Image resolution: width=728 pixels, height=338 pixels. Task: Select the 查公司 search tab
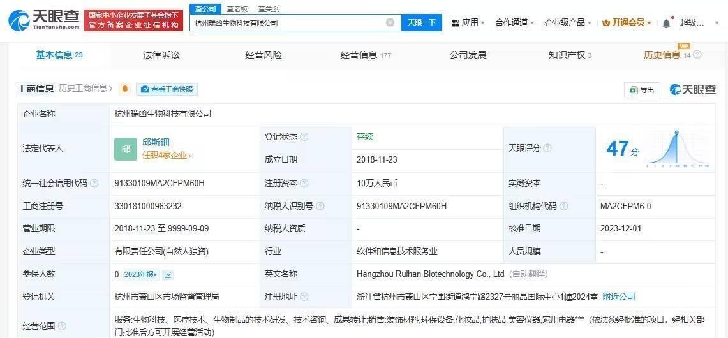205,9
